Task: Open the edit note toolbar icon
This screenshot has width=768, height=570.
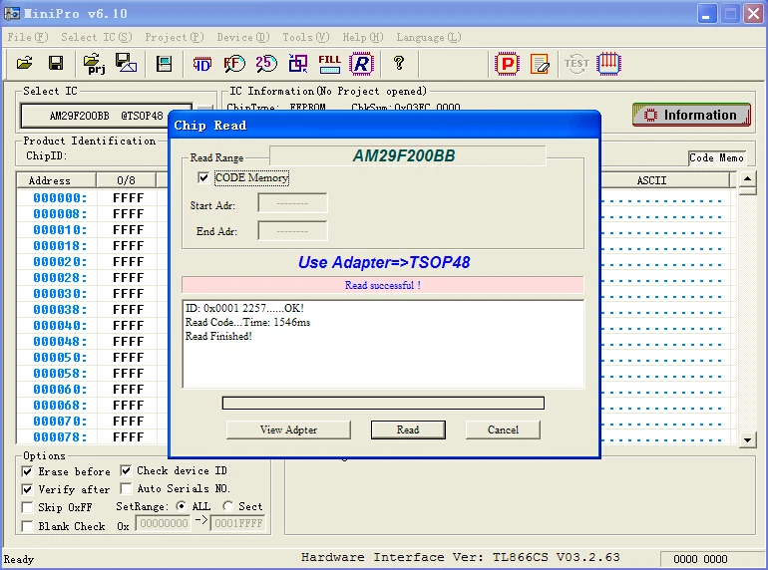Action: coord(540,64)
